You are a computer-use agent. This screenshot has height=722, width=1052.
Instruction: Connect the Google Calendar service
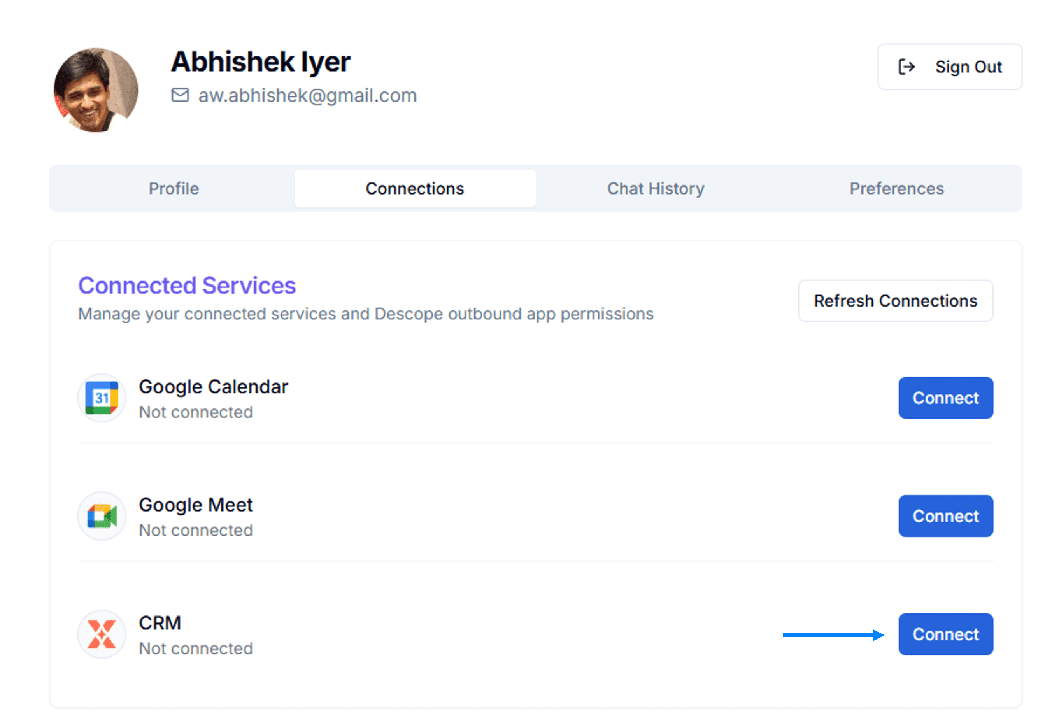pyautogui.click(x=945, y=398)
